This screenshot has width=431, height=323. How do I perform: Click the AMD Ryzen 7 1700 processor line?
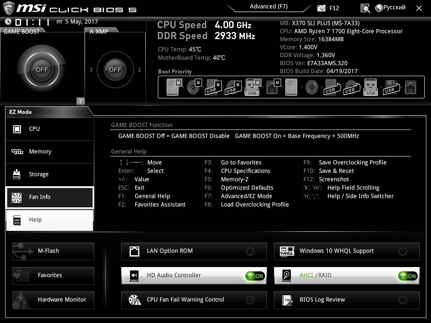tap(341, 31)
